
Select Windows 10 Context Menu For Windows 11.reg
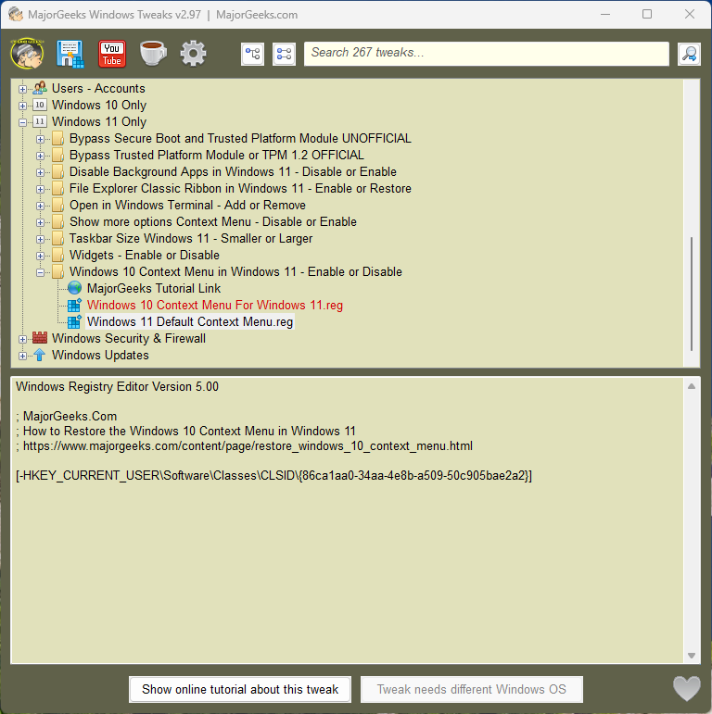pyautogui.click(x=215, y=305)
